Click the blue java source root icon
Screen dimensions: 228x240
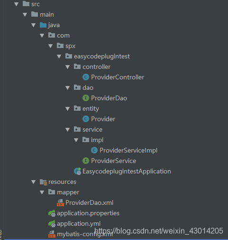point(43,25)
